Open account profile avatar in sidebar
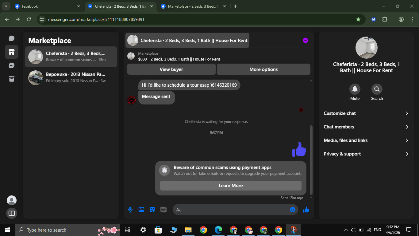 [12, 200]
